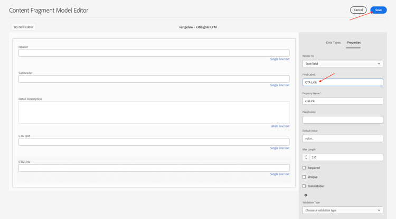Select the Detail Description multi-line field
396x219 pixels.
pyautogui.click(x=154, y=112)
